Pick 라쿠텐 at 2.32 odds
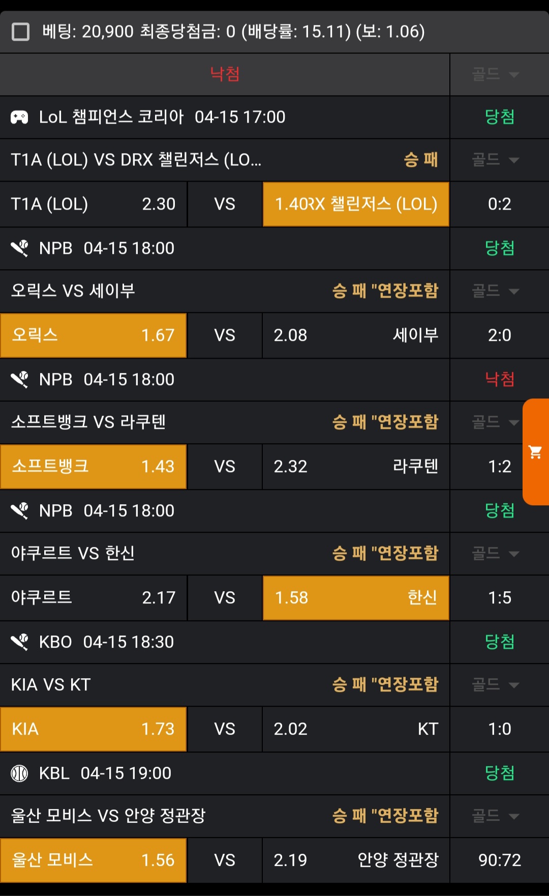The height and width of the screenshot is (896, 549). (x=356, y=467)
